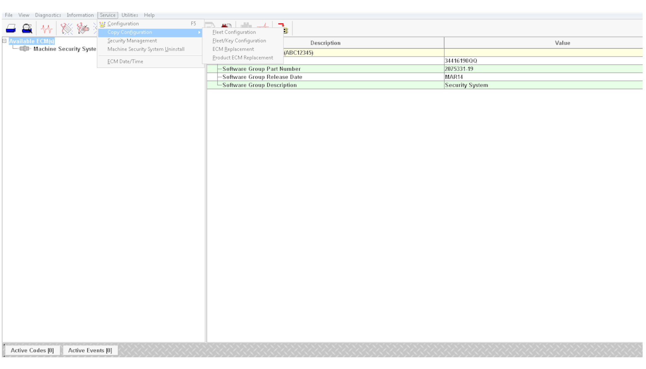Choose Configuration F5 menu entry

pos(150,24)
